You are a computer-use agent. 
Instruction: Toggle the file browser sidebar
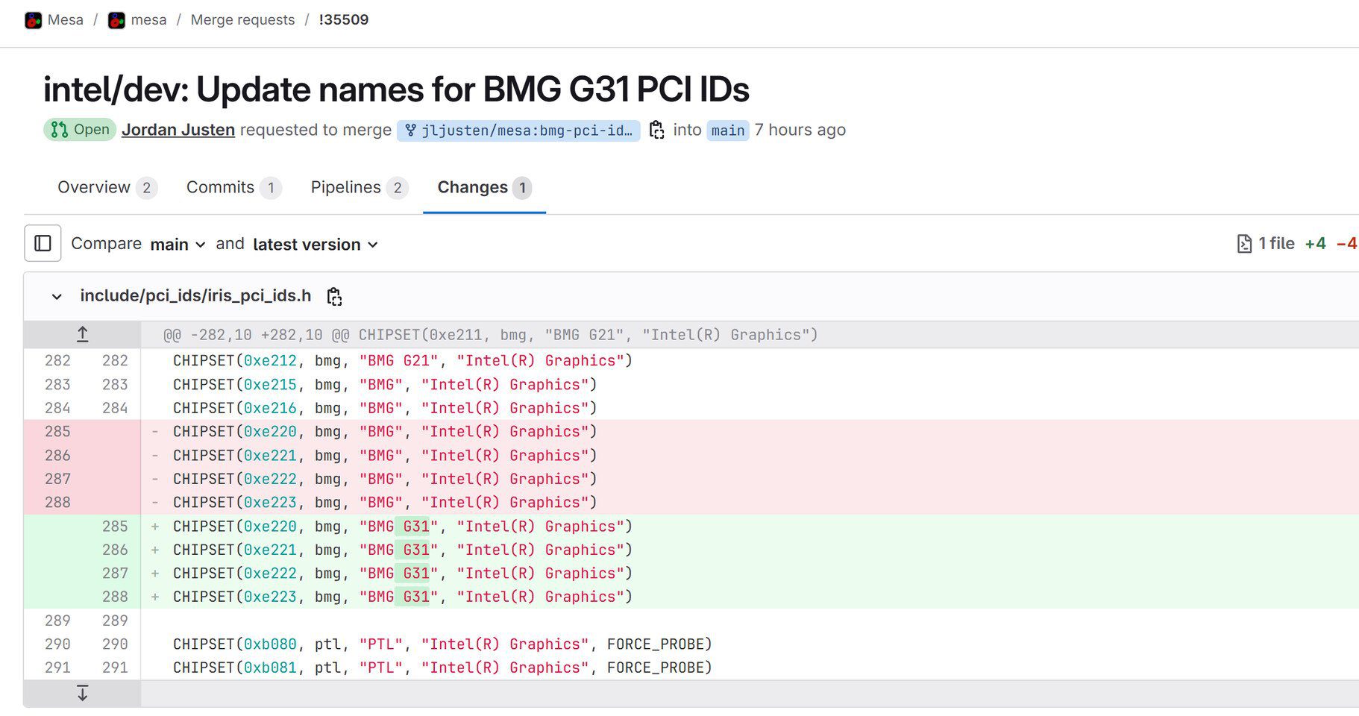[x=43, y=243]
